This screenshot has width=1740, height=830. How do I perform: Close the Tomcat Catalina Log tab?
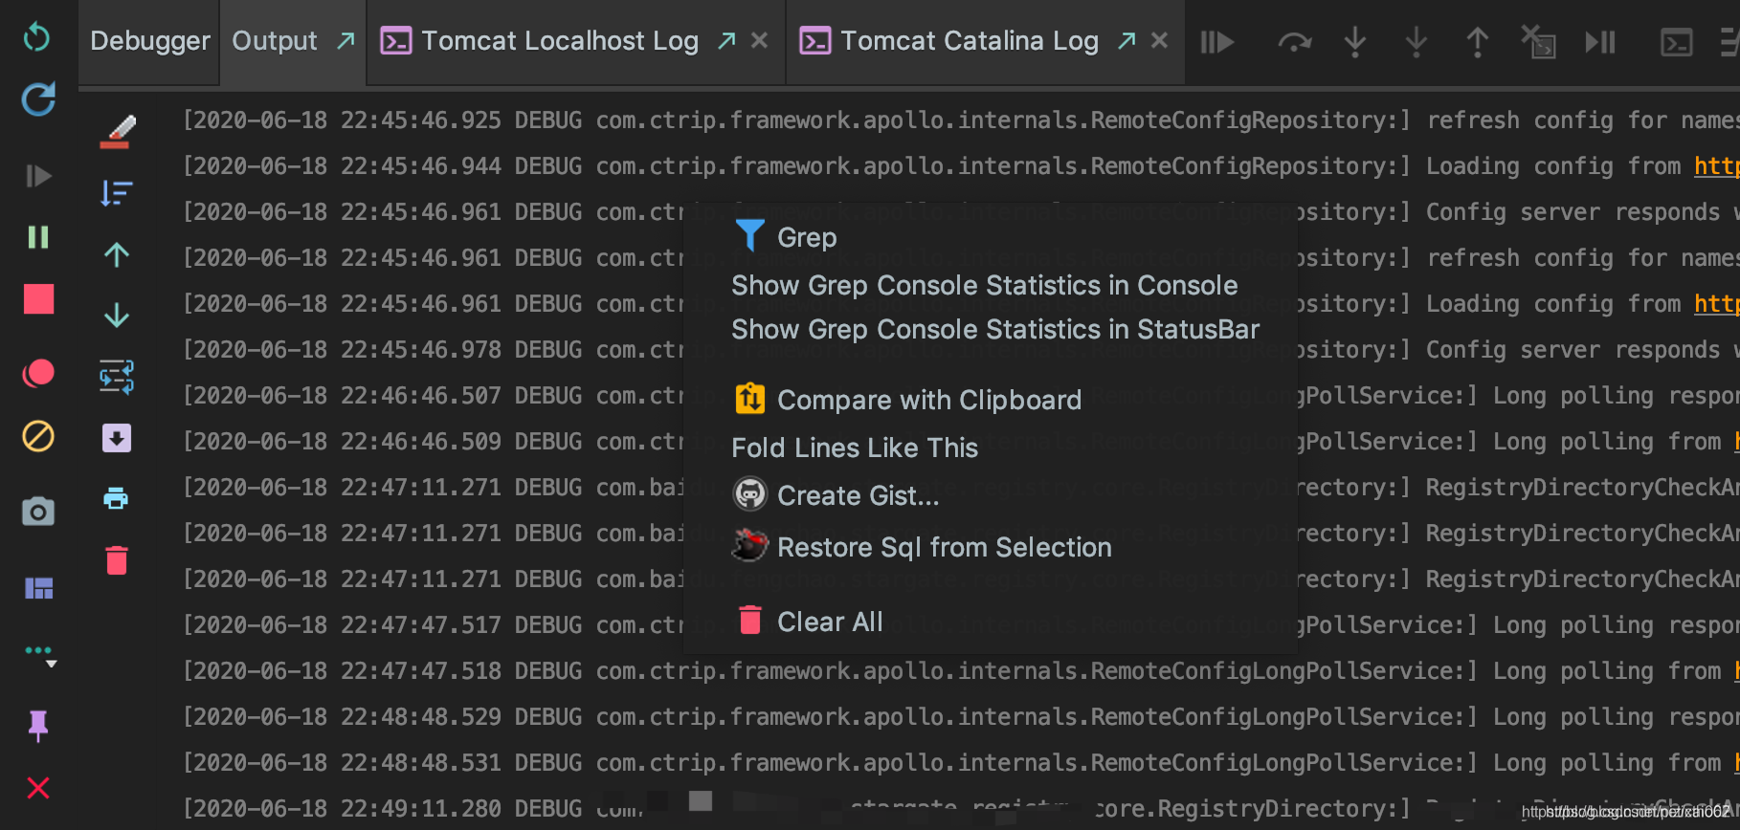[1159, 40]
